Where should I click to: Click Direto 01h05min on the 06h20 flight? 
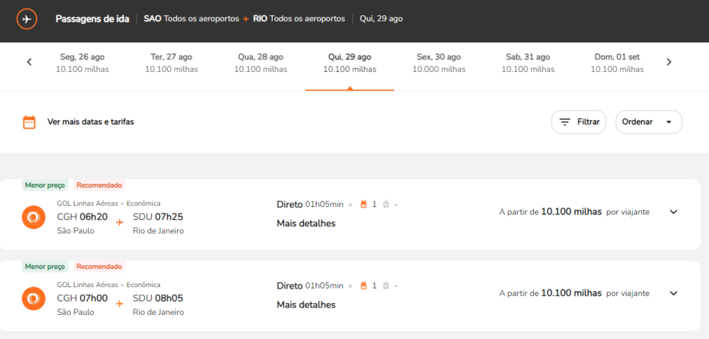pos(310,204)
